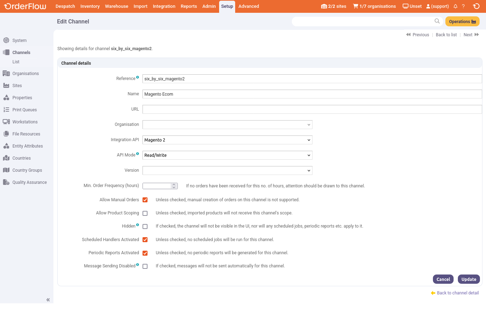Click the Reference field info icon
486x309 pixels.
click(138, 76)
